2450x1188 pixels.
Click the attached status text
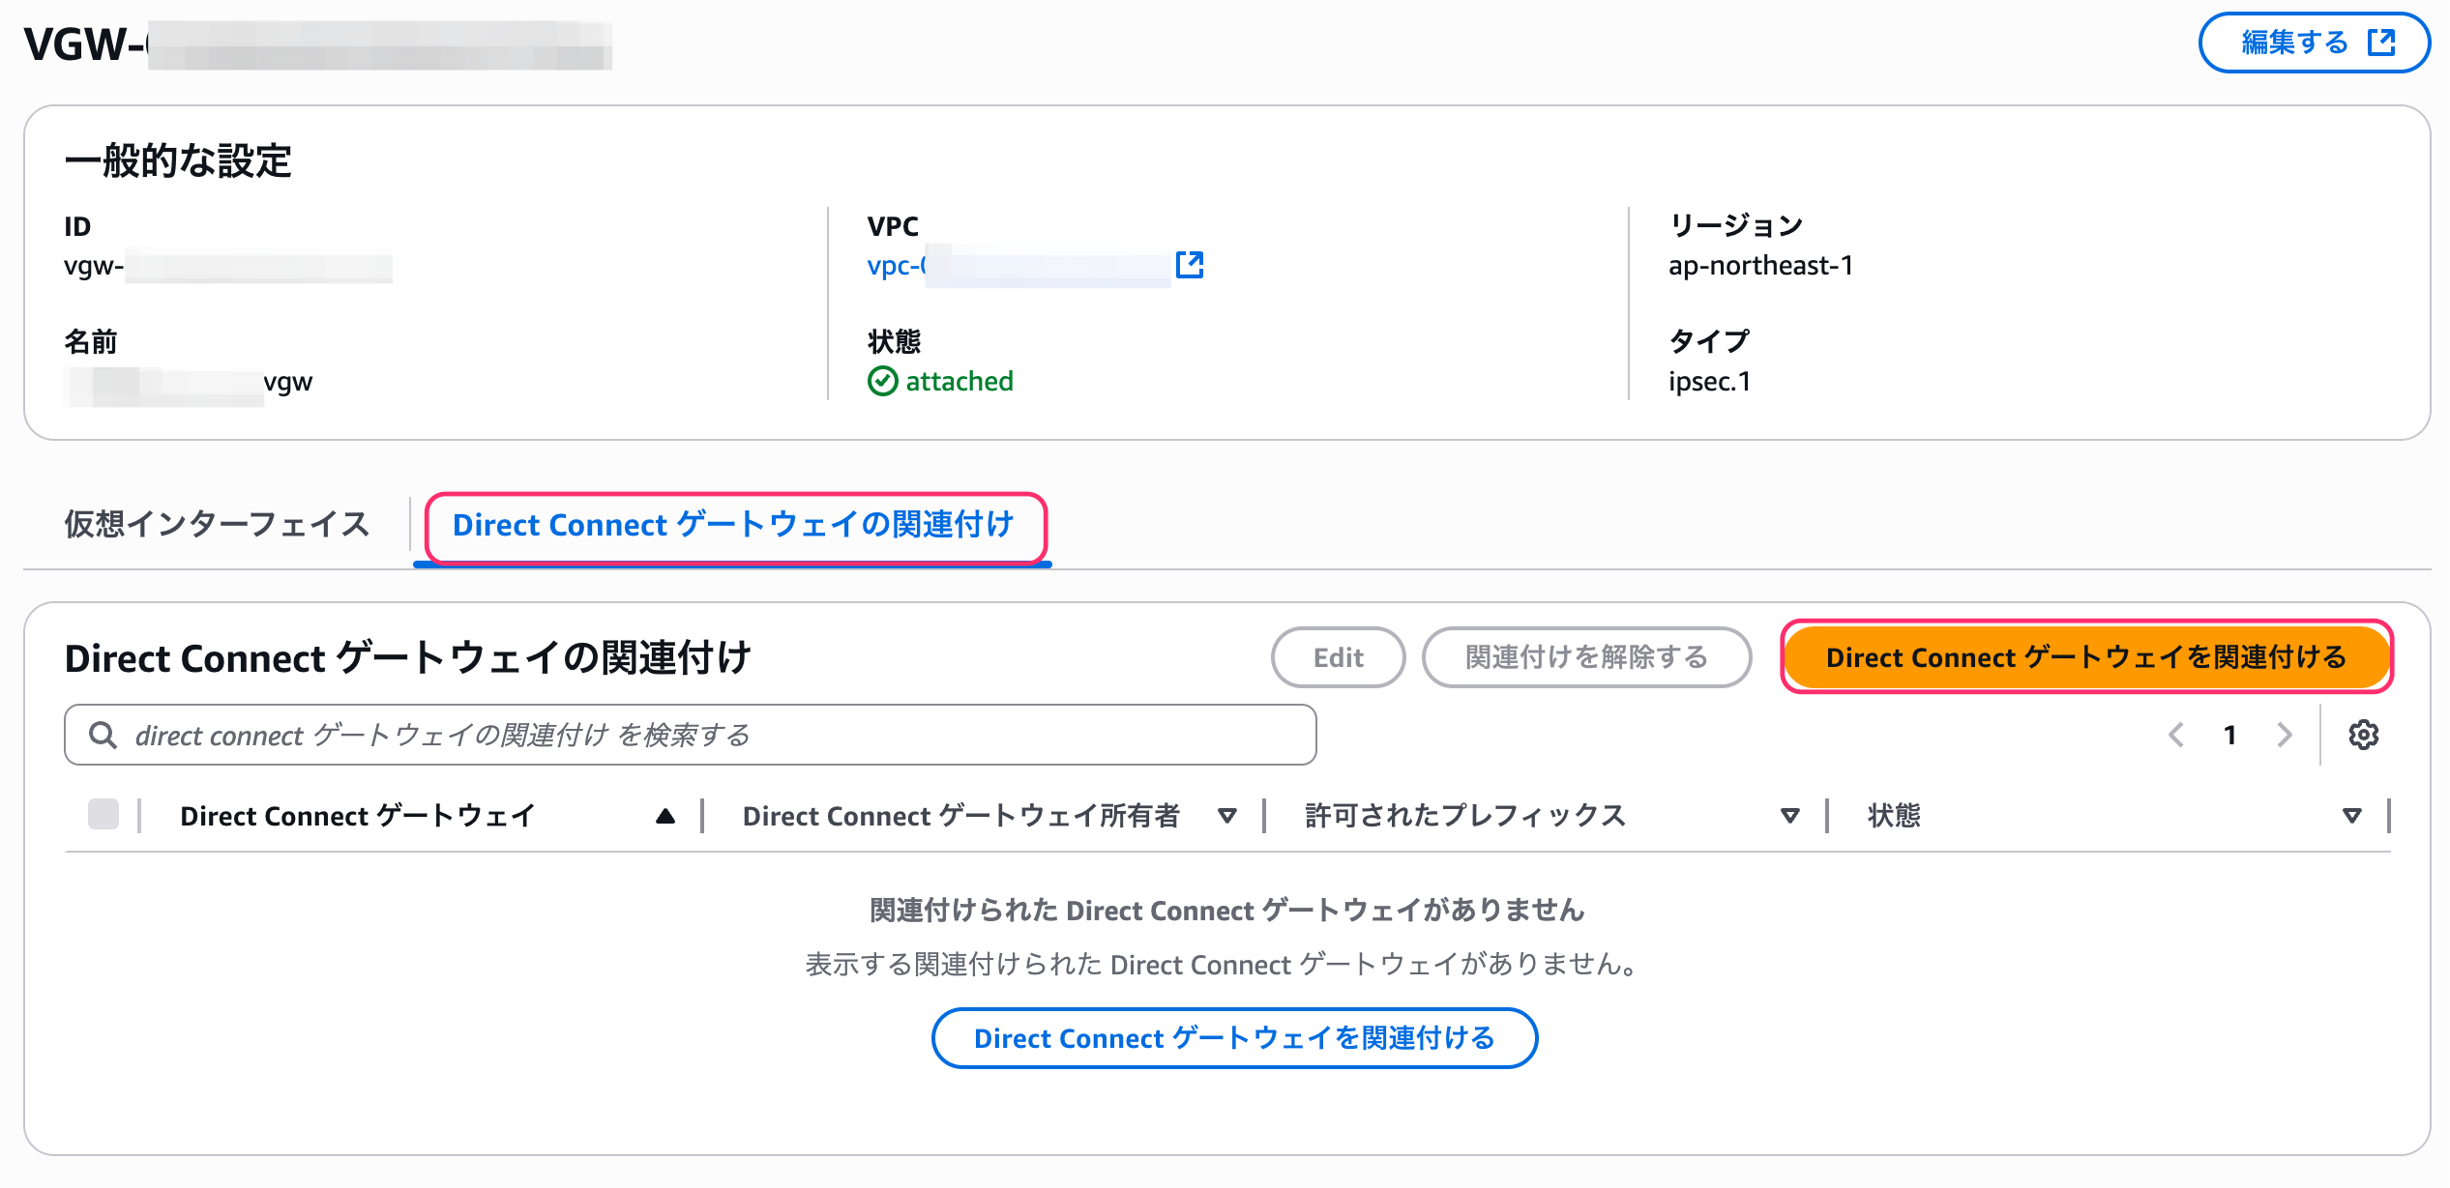click(959, 381)
